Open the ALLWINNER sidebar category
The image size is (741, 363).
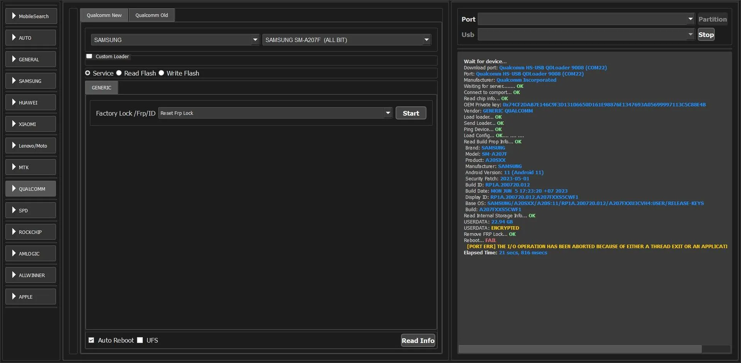coord(31,275)
